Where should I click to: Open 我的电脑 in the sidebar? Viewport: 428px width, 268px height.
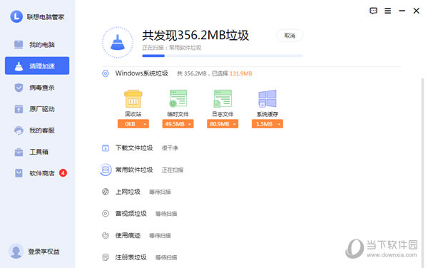click(x=37, y=44)
